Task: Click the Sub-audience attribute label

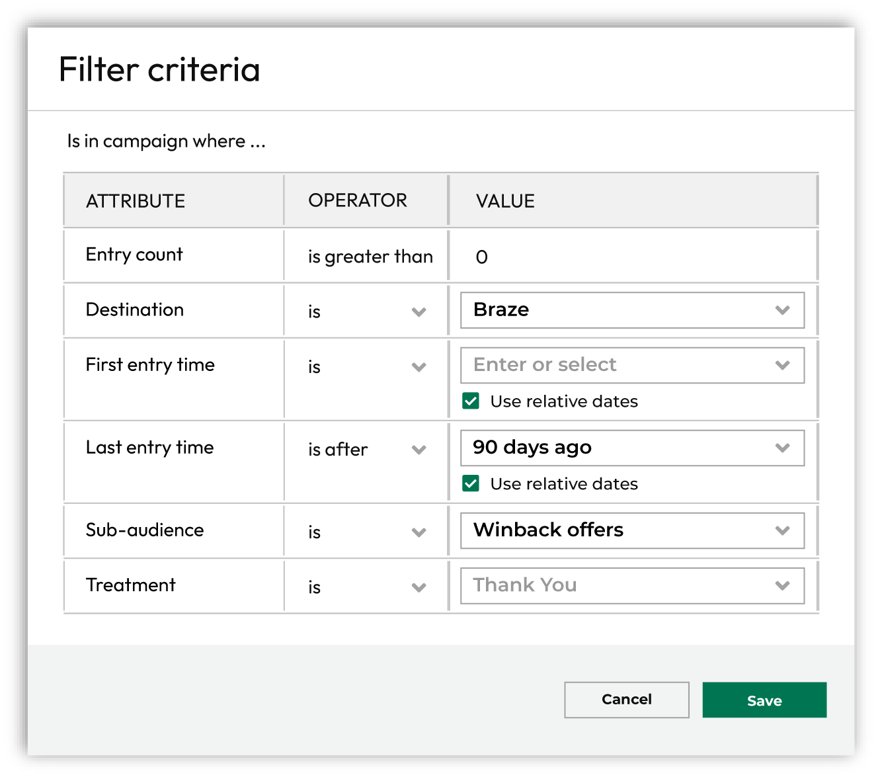Action: coord(145,530)
